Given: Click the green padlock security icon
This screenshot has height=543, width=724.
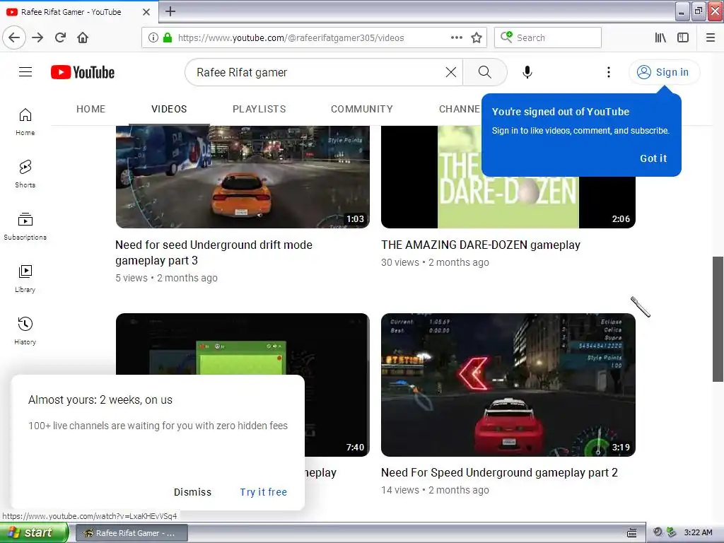Looking at the screenshot, I should pos(168,37).
